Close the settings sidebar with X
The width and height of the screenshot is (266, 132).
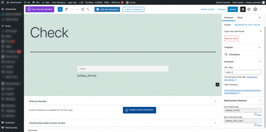pos(260,18)
